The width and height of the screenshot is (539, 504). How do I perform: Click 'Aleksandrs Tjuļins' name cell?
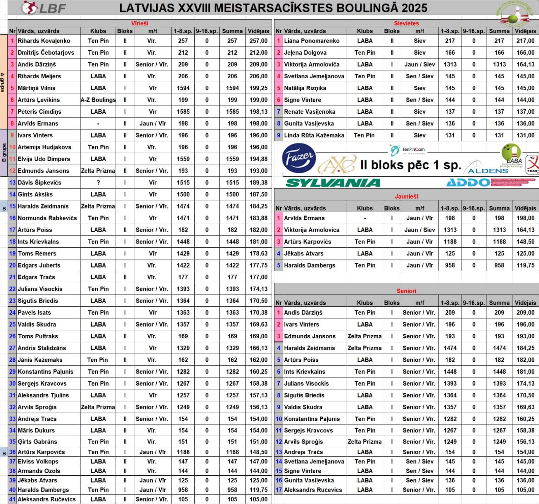[49, 395]
